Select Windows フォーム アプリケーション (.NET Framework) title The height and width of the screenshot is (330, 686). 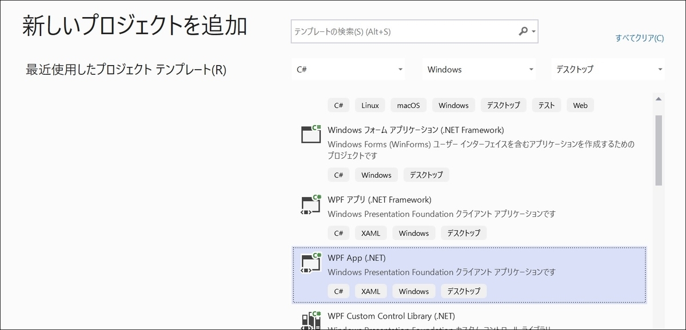click(416, 130)
